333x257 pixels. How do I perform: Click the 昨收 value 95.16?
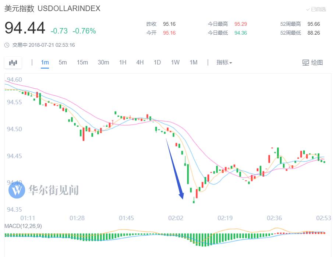pyautogui.click(x=169, y=24)
